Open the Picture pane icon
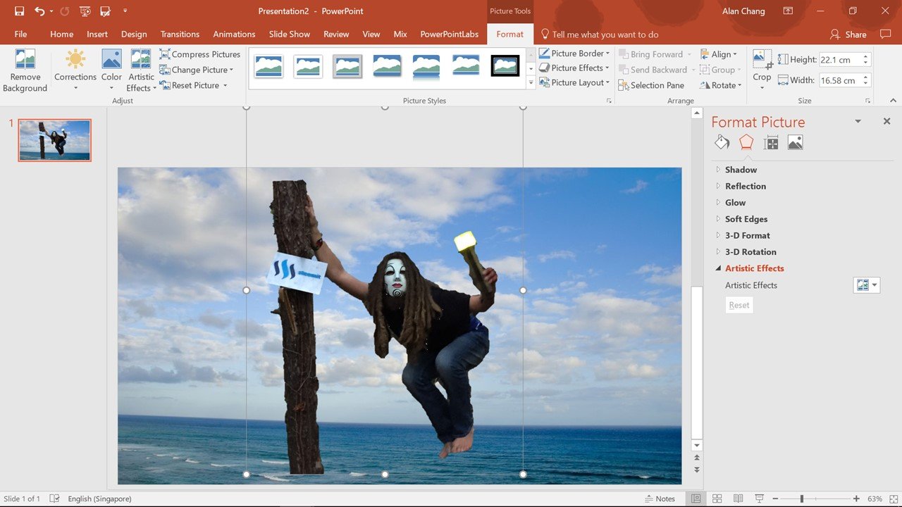 point(795,143)
